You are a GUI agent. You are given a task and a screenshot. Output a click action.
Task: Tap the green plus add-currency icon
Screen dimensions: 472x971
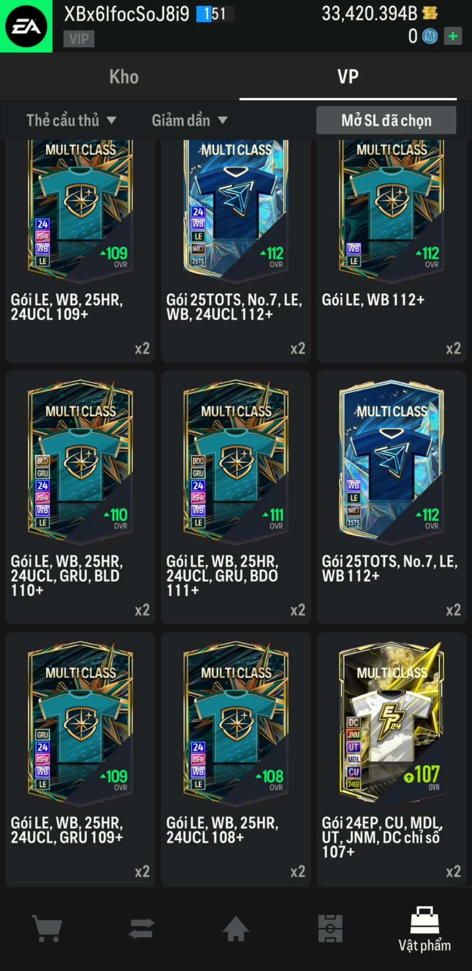[453, 36]
